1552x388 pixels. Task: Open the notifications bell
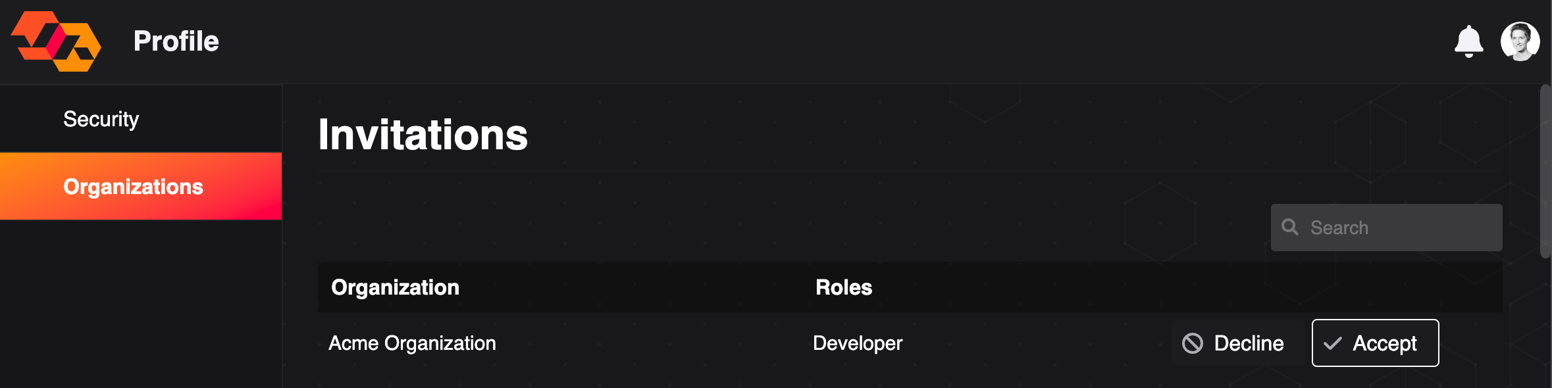pyautogui.click(x=1468, y=41)
